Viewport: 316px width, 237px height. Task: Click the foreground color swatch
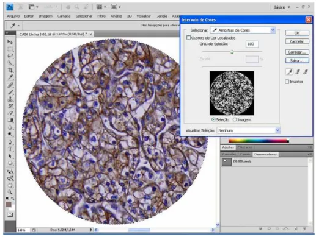[x=9, y=205]
